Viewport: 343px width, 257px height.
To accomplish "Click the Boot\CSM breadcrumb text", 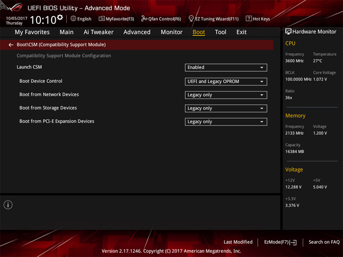I will (x=61, y=45).
